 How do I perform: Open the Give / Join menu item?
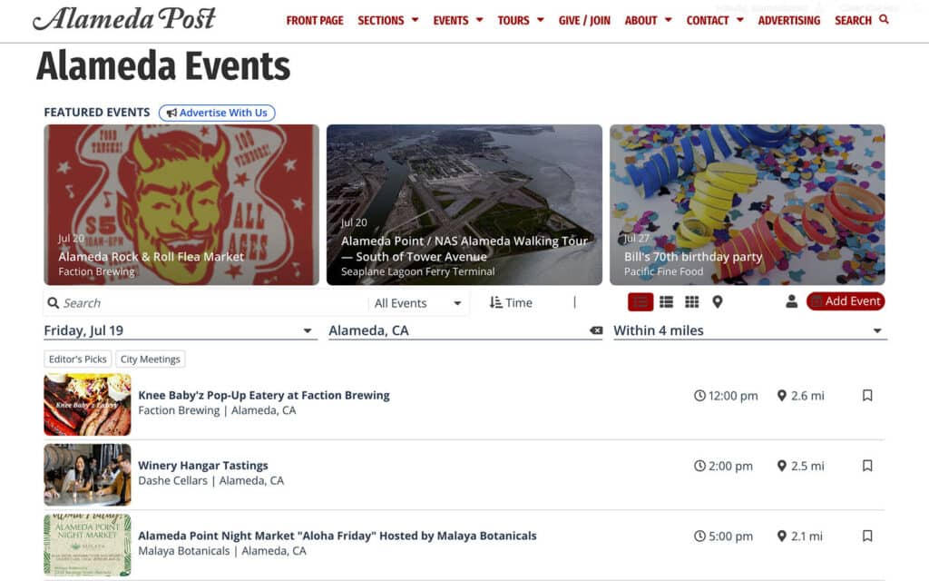point(584,21)
